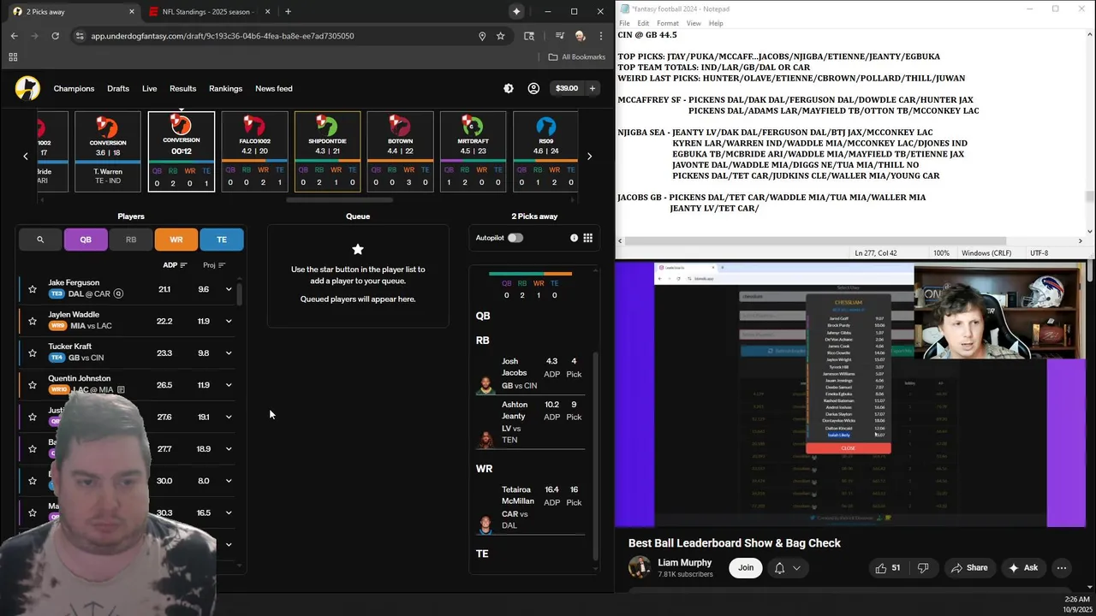This screenshot has height=616, width=1096.
Task: Open Notepad Format menu
Action: [x=668, y=23]
